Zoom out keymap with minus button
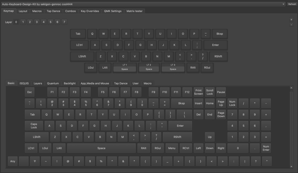The width and height of the screenshot is (298, 173). [x=291, y=25]
